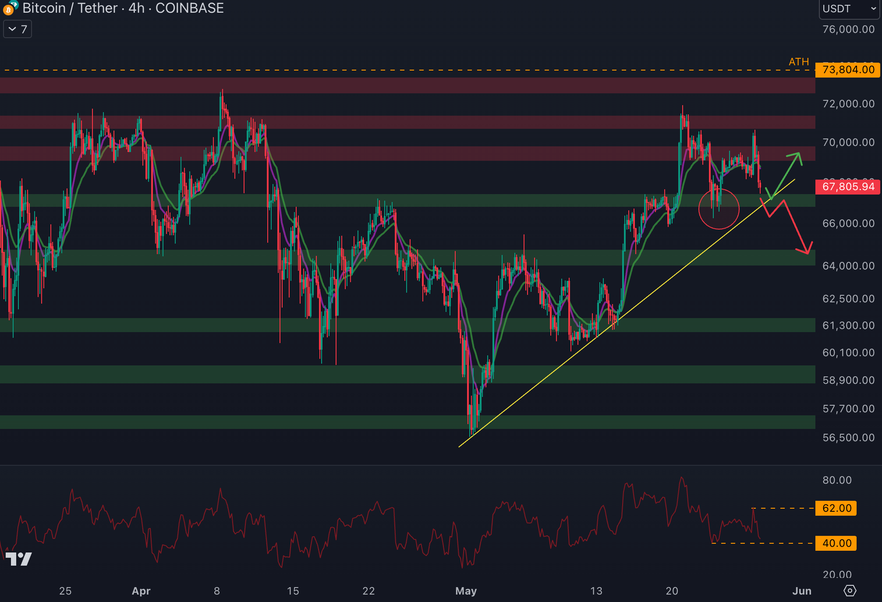The image size is (882, 602).
Task: Click the Apr date on time axis
Action: coord(141,591)
